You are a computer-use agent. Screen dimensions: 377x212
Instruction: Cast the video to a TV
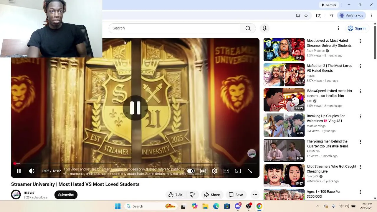click(238, 171)
